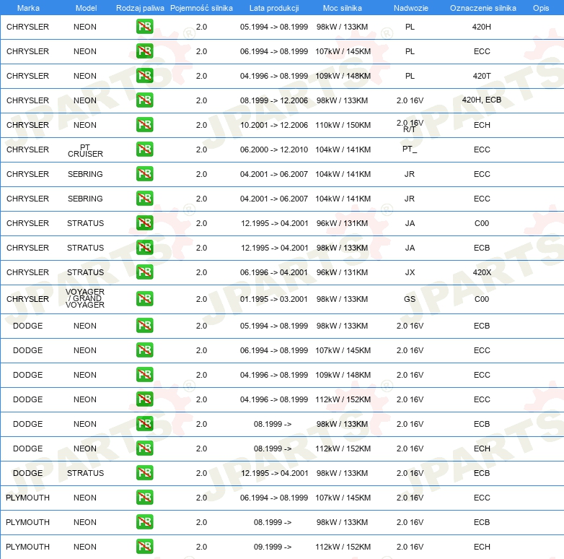Click fuel icon in Chrysler Stratus 96kW JA row

click(144, 223)
